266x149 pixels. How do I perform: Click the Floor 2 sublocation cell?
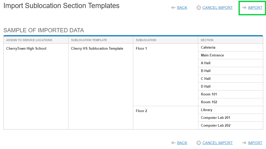point(142,111)
